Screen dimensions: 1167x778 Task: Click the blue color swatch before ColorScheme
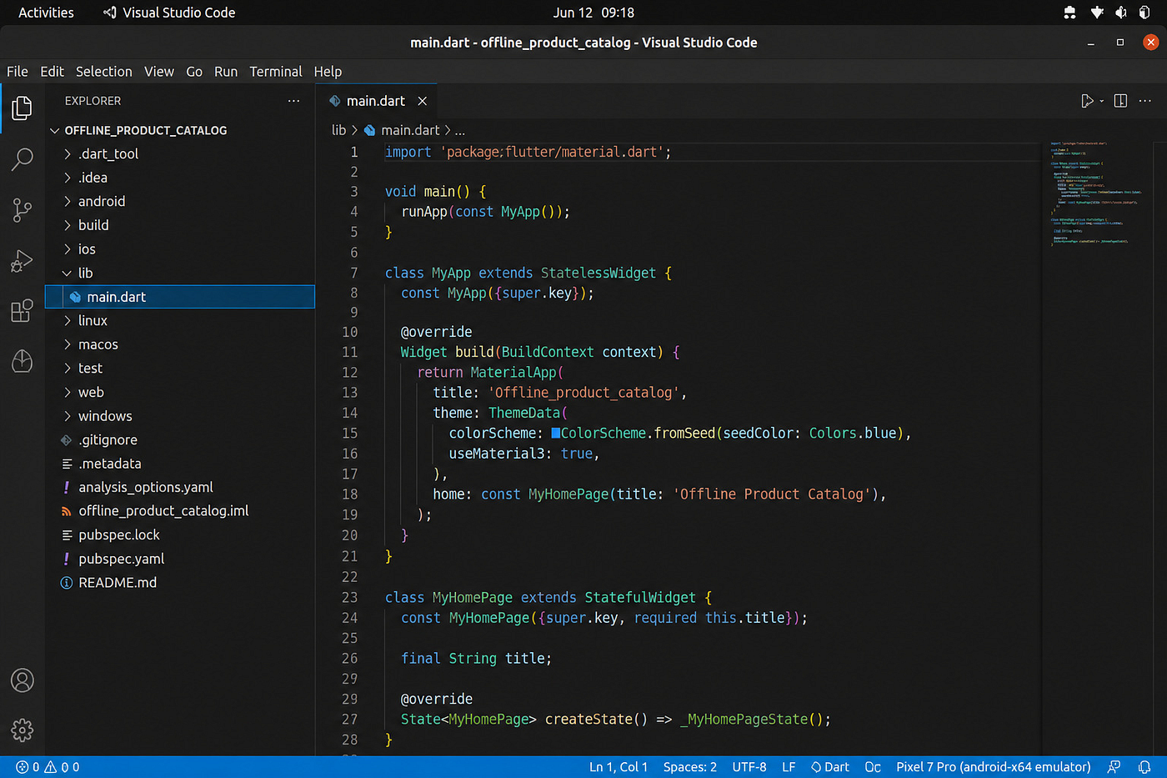point(556,433)
